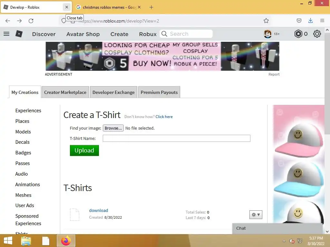Select Models in the sidebar
The height and width of the screenshot is (247, 330).
[x=23, y=132]
